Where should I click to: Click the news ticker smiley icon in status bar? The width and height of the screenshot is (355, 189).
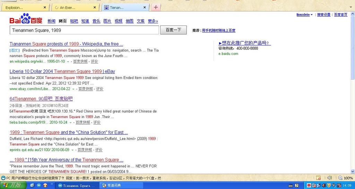3,178
